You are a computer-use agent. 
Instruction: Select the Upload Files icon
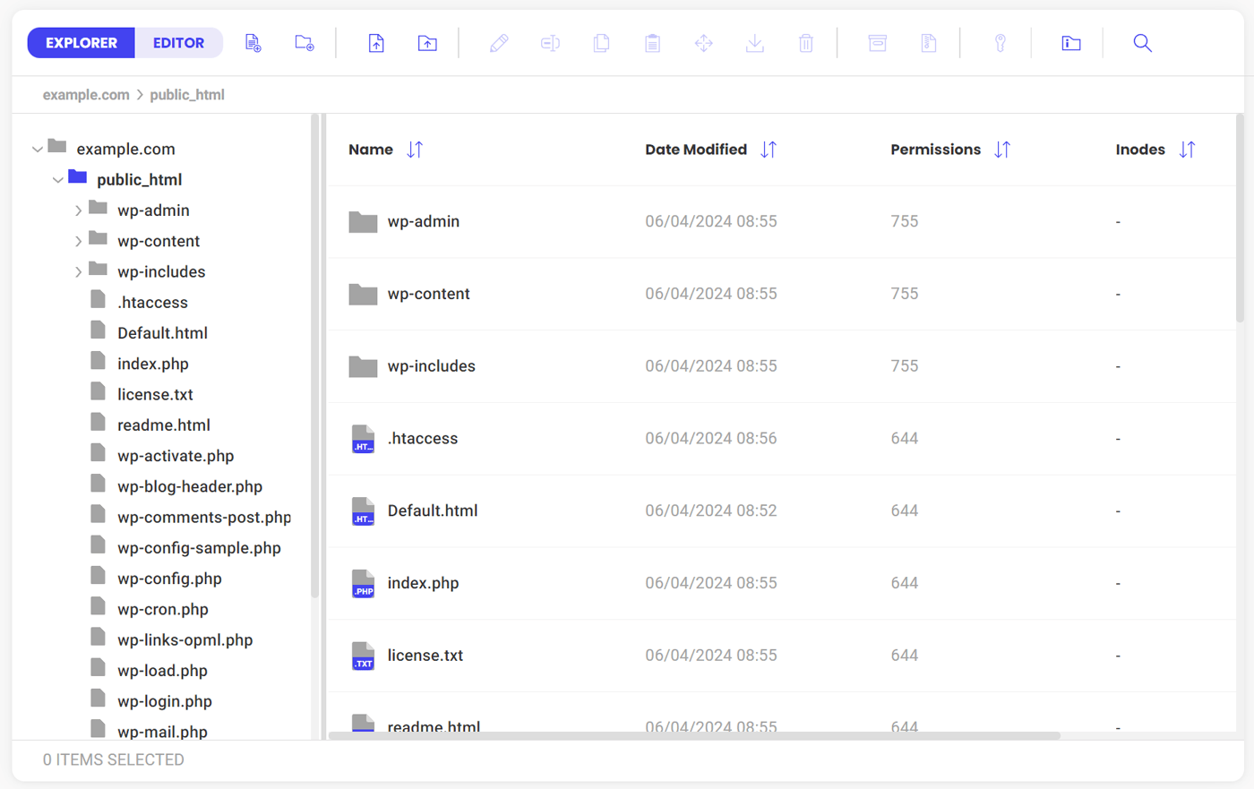(376, 42)
